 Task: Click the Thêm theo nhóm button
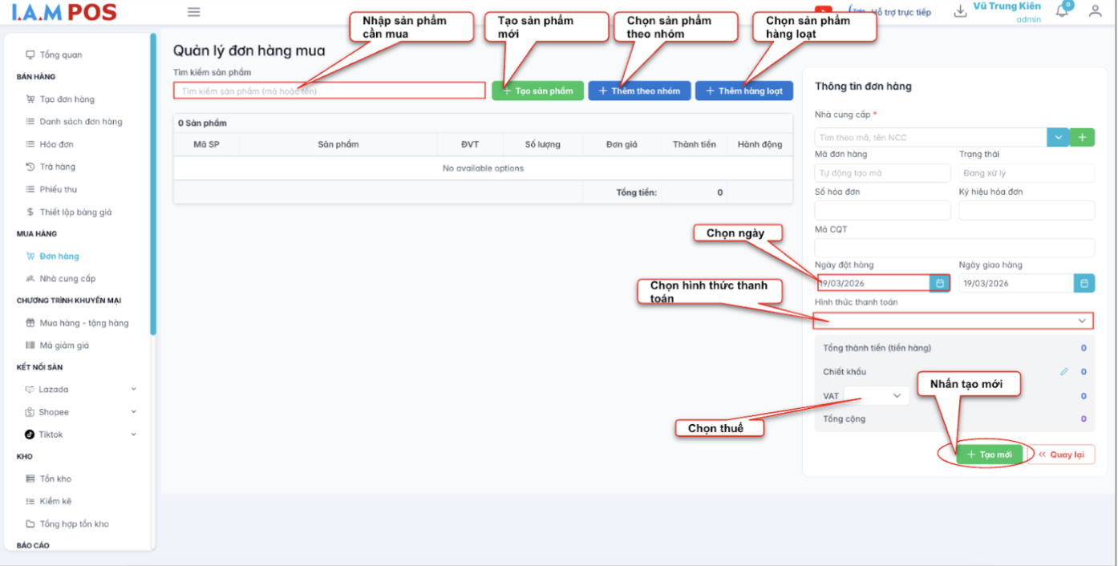639,91
